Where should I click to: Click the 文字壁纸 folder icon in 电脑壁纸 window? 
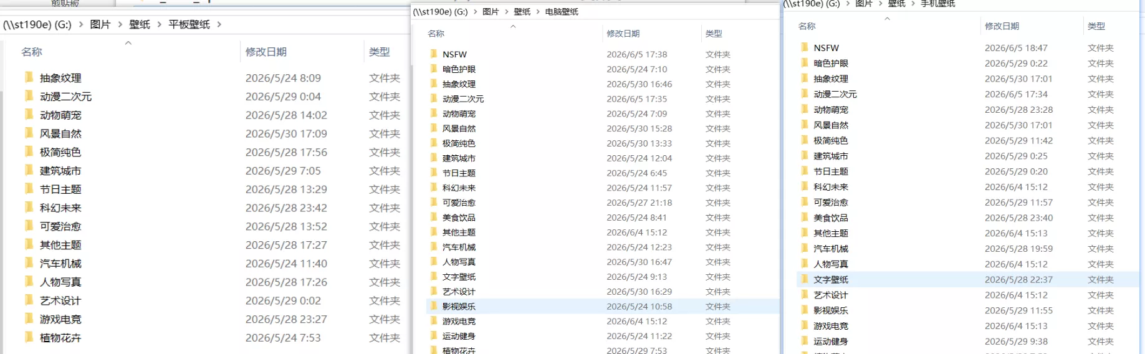pyautogui.click(x=434, y=277)
